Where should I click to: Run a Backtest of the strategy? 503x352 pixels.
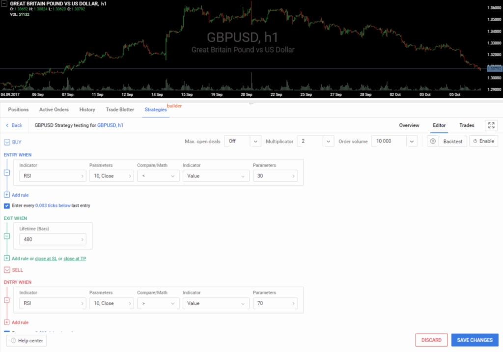(x=452, y=141)
